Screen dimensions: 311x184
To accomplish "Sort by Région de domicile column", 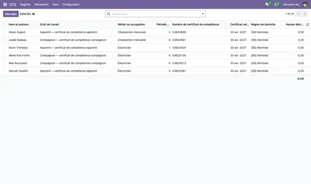I will pos(263,24).
